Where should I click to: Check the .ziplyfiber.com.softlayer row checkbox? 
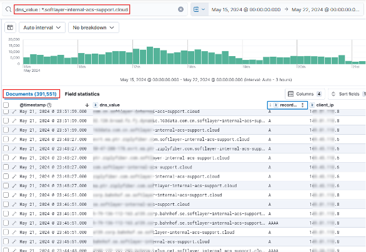click(6, 148)
